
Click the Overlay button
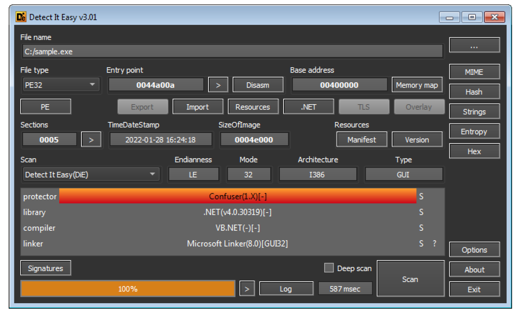click(419, 107)
